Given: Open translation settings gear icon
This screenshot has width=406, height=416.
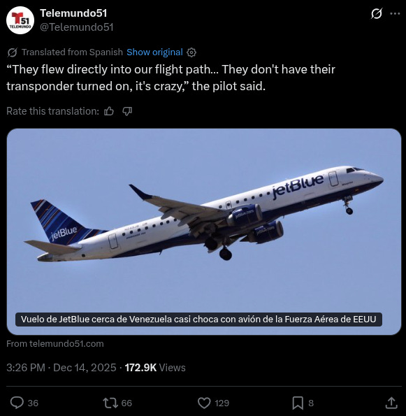Looking at the screenshot, I should pyautogui.click(x=191, y=52).
